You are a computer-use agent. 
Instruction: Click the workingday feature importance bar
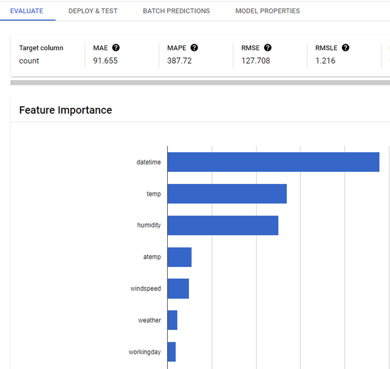[x=171, y=352]
